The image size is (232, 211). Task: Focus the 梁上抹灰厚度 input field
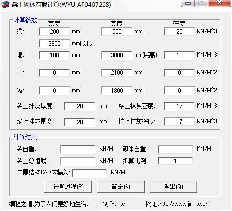80,106
